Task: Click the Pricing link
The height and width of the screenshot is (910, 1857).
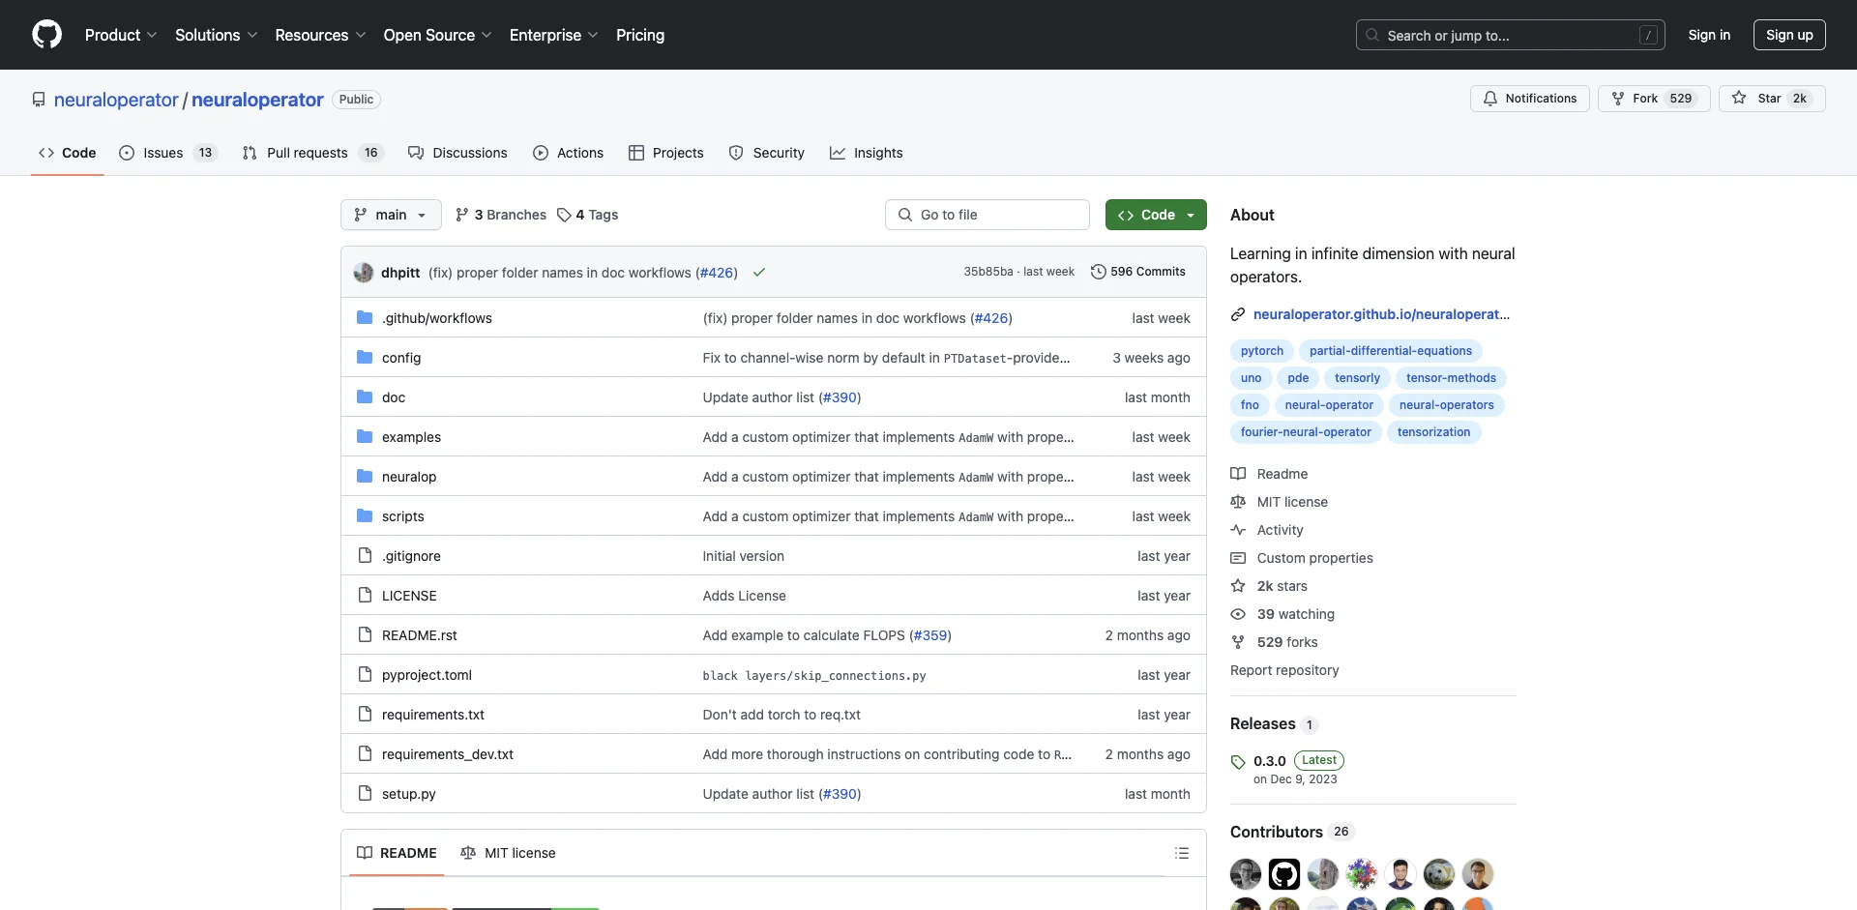Action: tap(640, 35)
